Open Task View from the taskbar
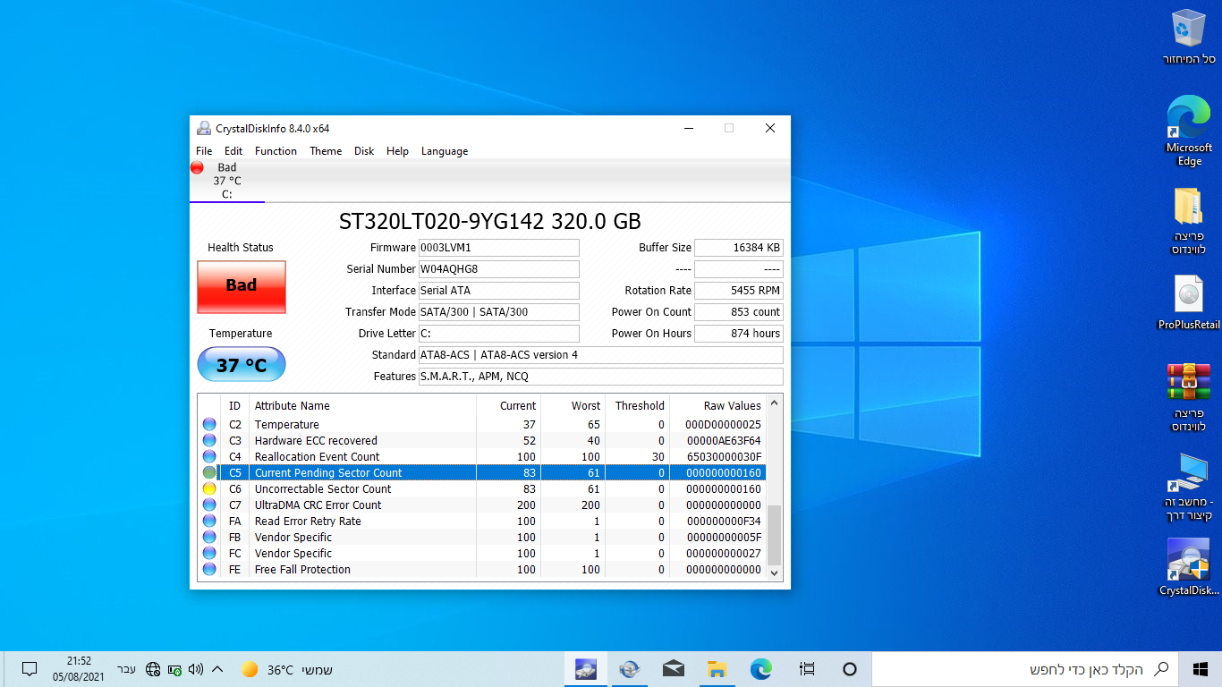The image size is (1222, 687). [x=807, y=668]
